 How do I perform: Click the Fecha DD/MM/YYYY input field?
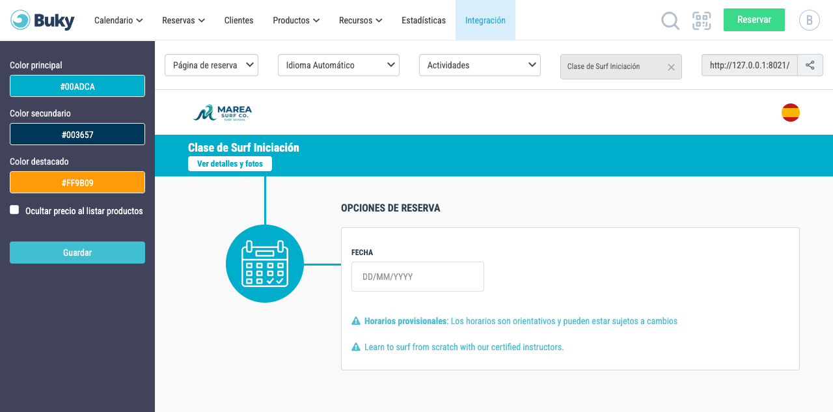coord(418,277)
